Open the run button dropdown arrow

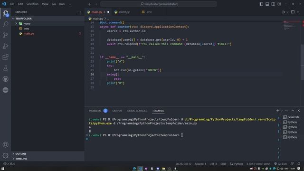[287, 12]
